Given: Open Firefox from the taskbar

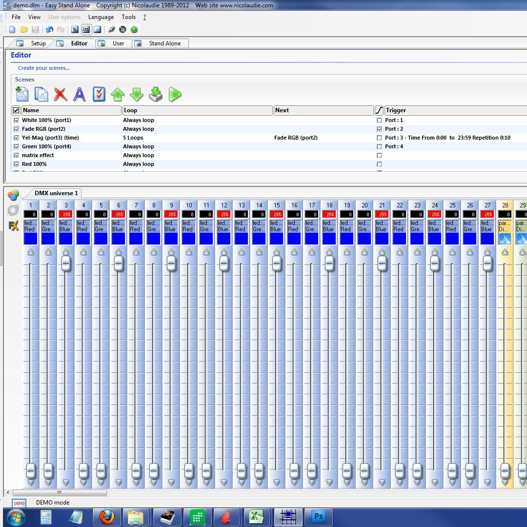Looking at the screenshot, I should point(107,516).
